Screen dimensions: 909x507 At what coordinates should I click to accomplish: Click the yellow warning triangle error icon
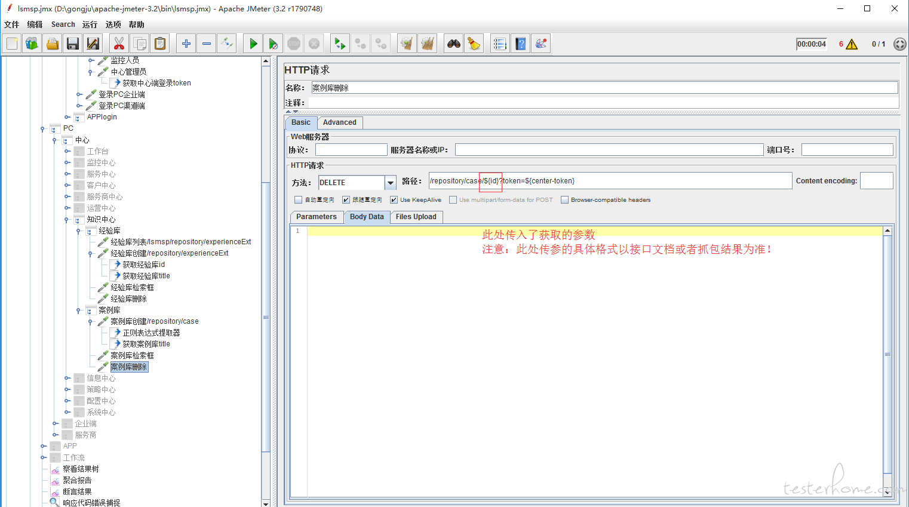[x=852, y=44]
